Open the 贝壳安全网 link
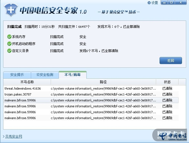Viewport: 189px width, 143px height. coord(14,137)
